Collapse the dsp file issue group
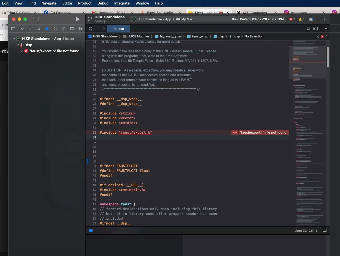The width and height of the screenshot is (340, 256). pos(17,45)
